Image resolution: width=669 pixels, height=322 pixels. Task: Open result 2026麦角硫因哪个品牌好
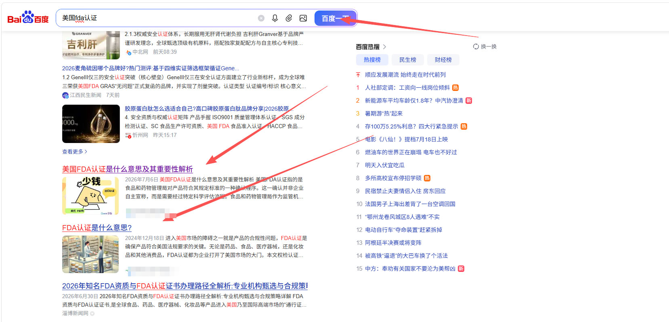click(x=151, y=68)
